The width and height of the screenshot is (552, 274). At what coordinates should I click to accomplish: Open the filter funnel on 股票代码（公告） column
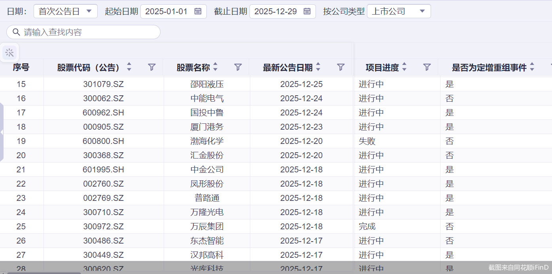pyautogui.click(x=151, y=67)
